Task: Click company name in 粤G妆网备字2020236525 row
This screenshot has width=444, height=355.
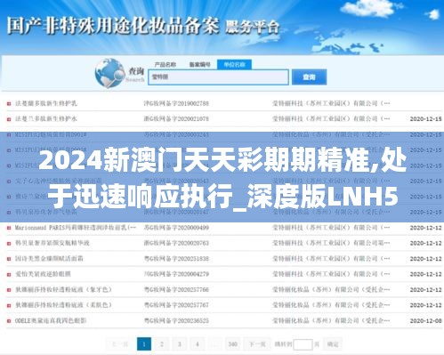Action: tap(331, 320)
